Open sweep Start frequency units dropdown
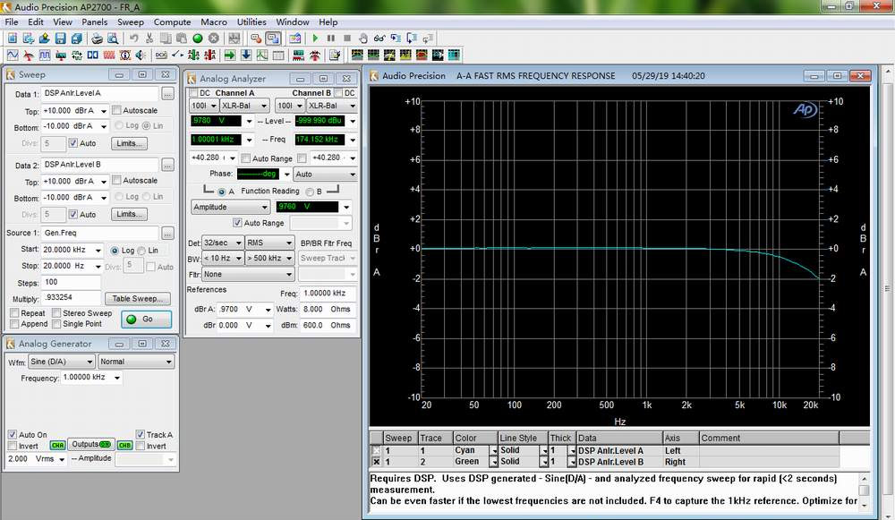Screen dimensions: 895x520 tap(98, 250)
